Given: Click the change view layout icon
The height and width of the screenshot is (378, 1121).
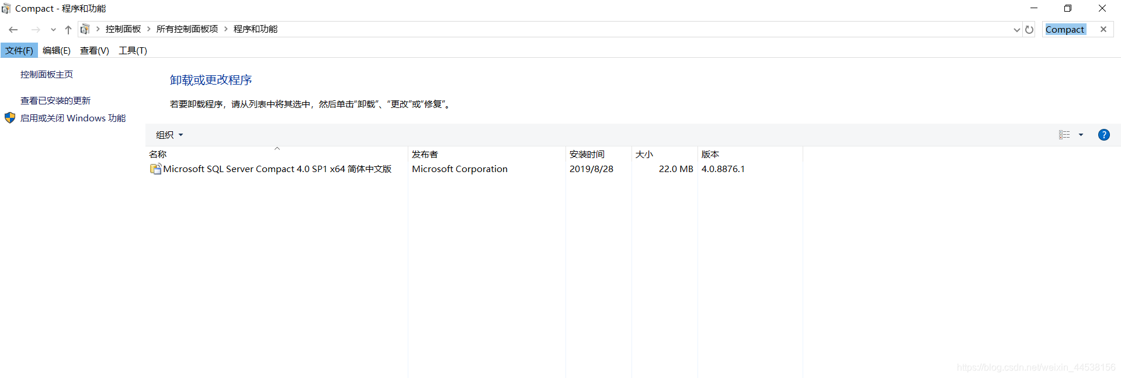Looking at the screenshot, I should coord(1064,135).
